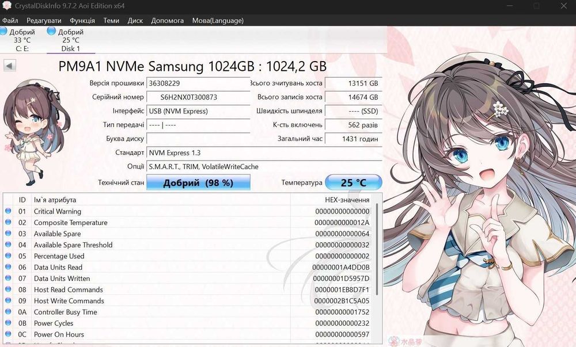Click the total host reads value 13151 GB
This screenshot has height=347, width=576.
coord(354,83)
